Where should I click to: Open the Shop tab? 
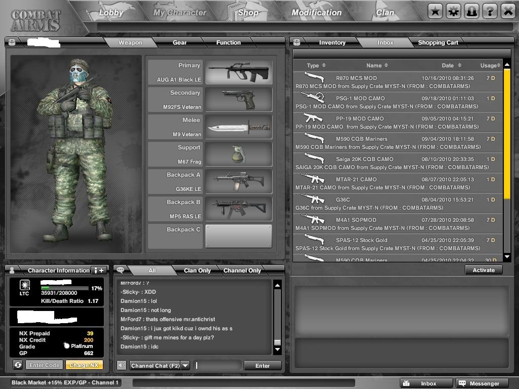(x=248, y=13)
